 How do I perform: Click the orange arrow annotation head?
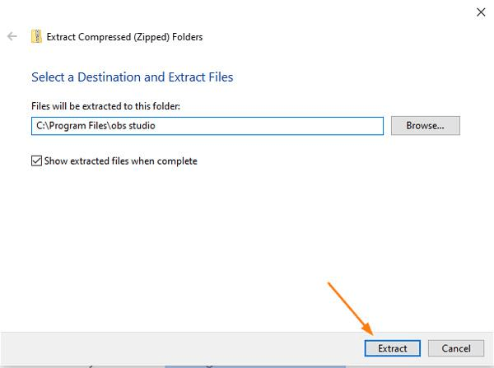tap(368, 328)
